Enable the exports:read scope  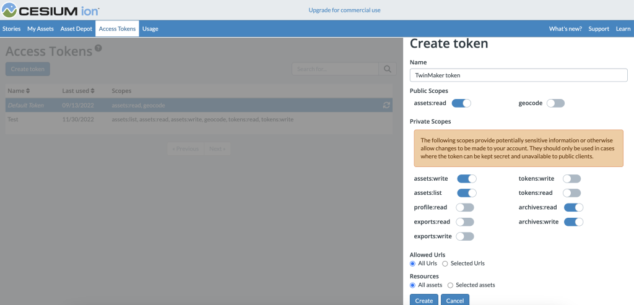click(464, 222)
